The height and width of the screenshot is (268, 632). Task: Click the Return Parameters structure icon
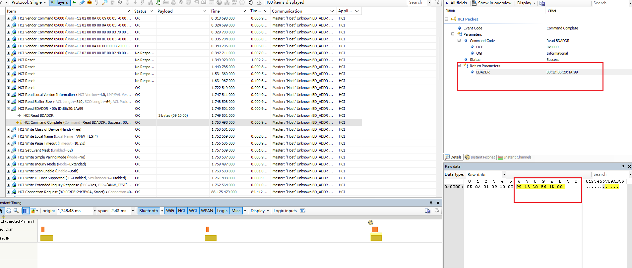point(466,66)
